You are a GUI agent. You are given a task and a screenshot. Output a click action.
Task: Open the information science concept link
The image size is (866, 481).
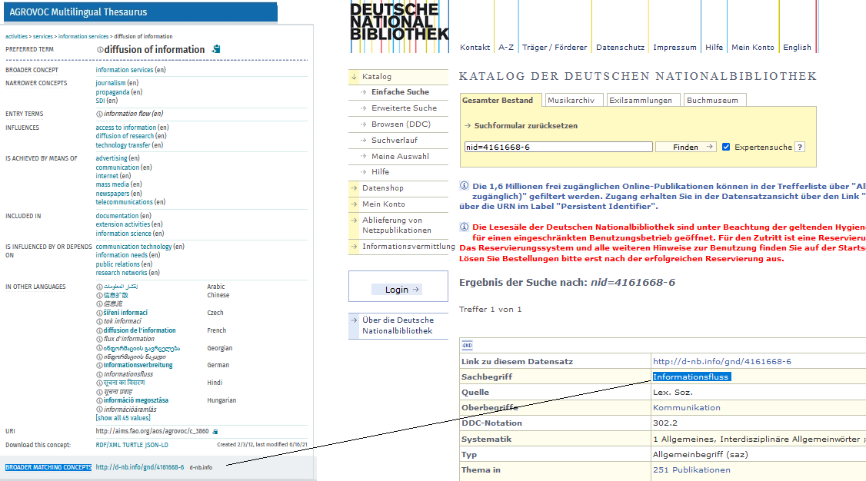(x=123, y=234)
